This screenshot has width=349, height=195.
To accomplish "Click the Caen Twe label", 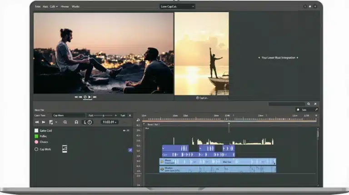I will click(40, 115).
